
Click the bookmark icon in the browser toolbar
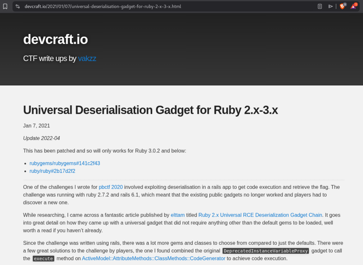(5, 6)
